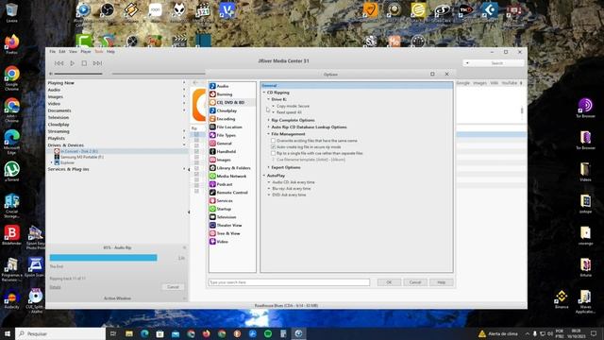Open the File Location options category
604x340 pixels.
tap(229, 127)
